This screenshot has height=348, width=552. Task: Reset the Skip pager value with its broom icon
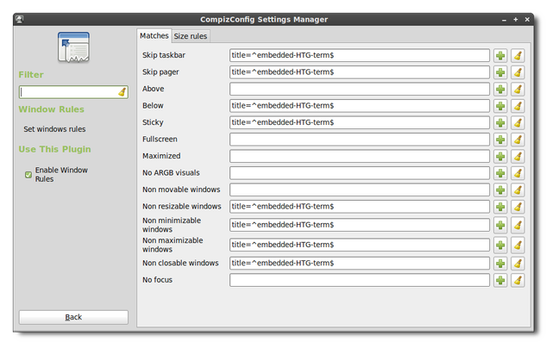[517, 72]
